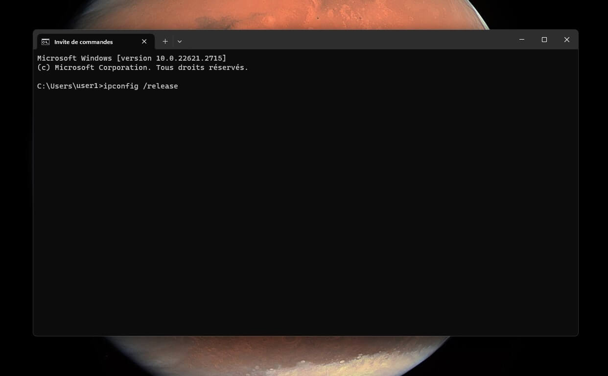Maximize the terminal window

pyautogui.click(x=544, y=40)
